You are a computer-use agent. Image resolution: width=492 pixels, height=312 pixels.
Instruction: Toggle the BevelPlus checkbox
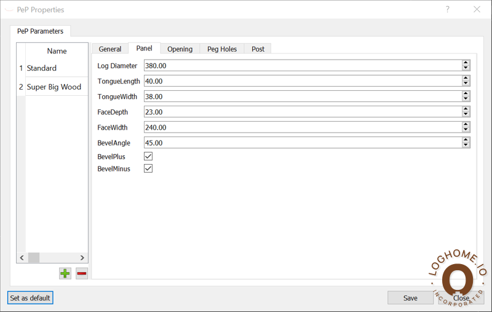coord(148,156)
